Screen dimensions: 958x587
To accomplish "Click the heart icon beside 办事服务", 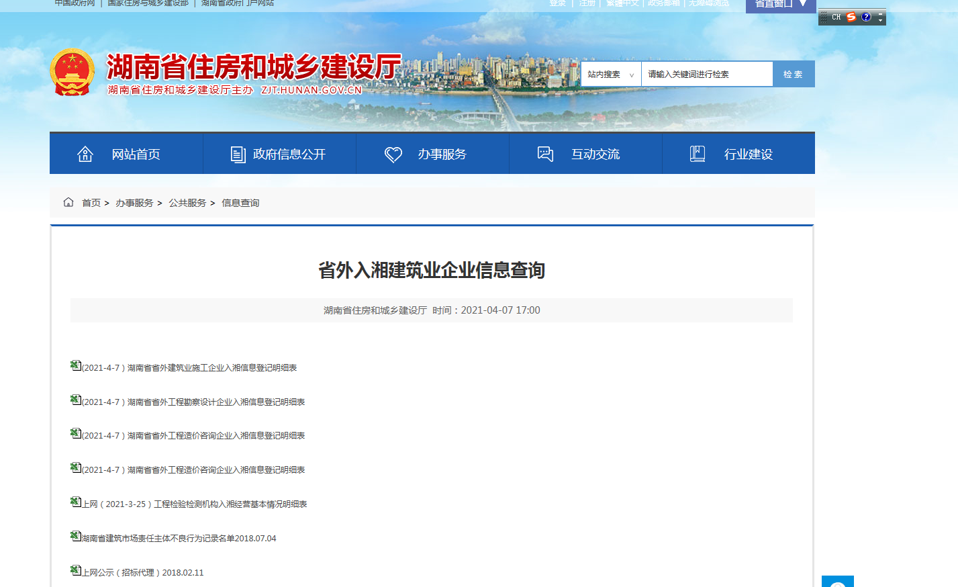I will point(393,154).
